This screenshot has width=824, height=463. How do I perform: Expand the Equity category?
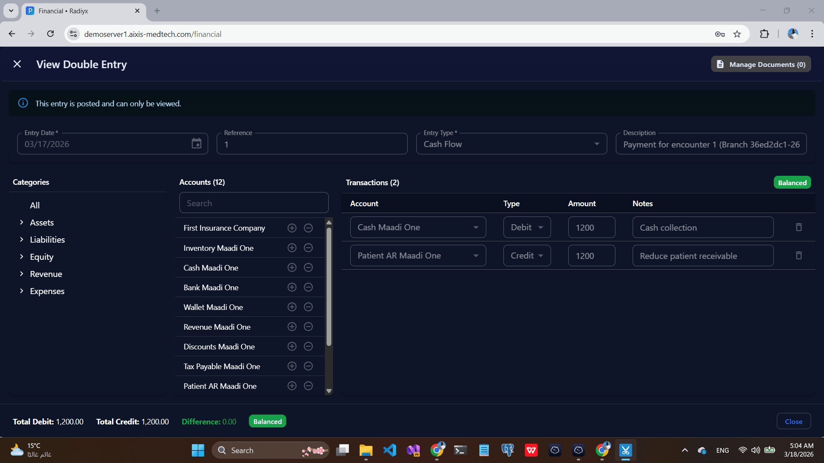click(21, 257)
